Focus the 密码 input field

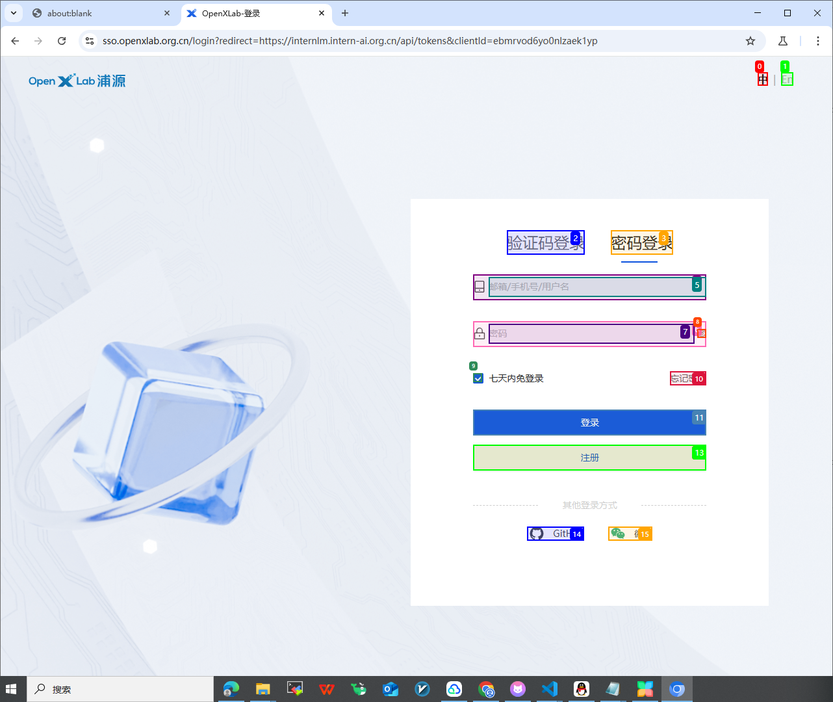pos(591,333)
